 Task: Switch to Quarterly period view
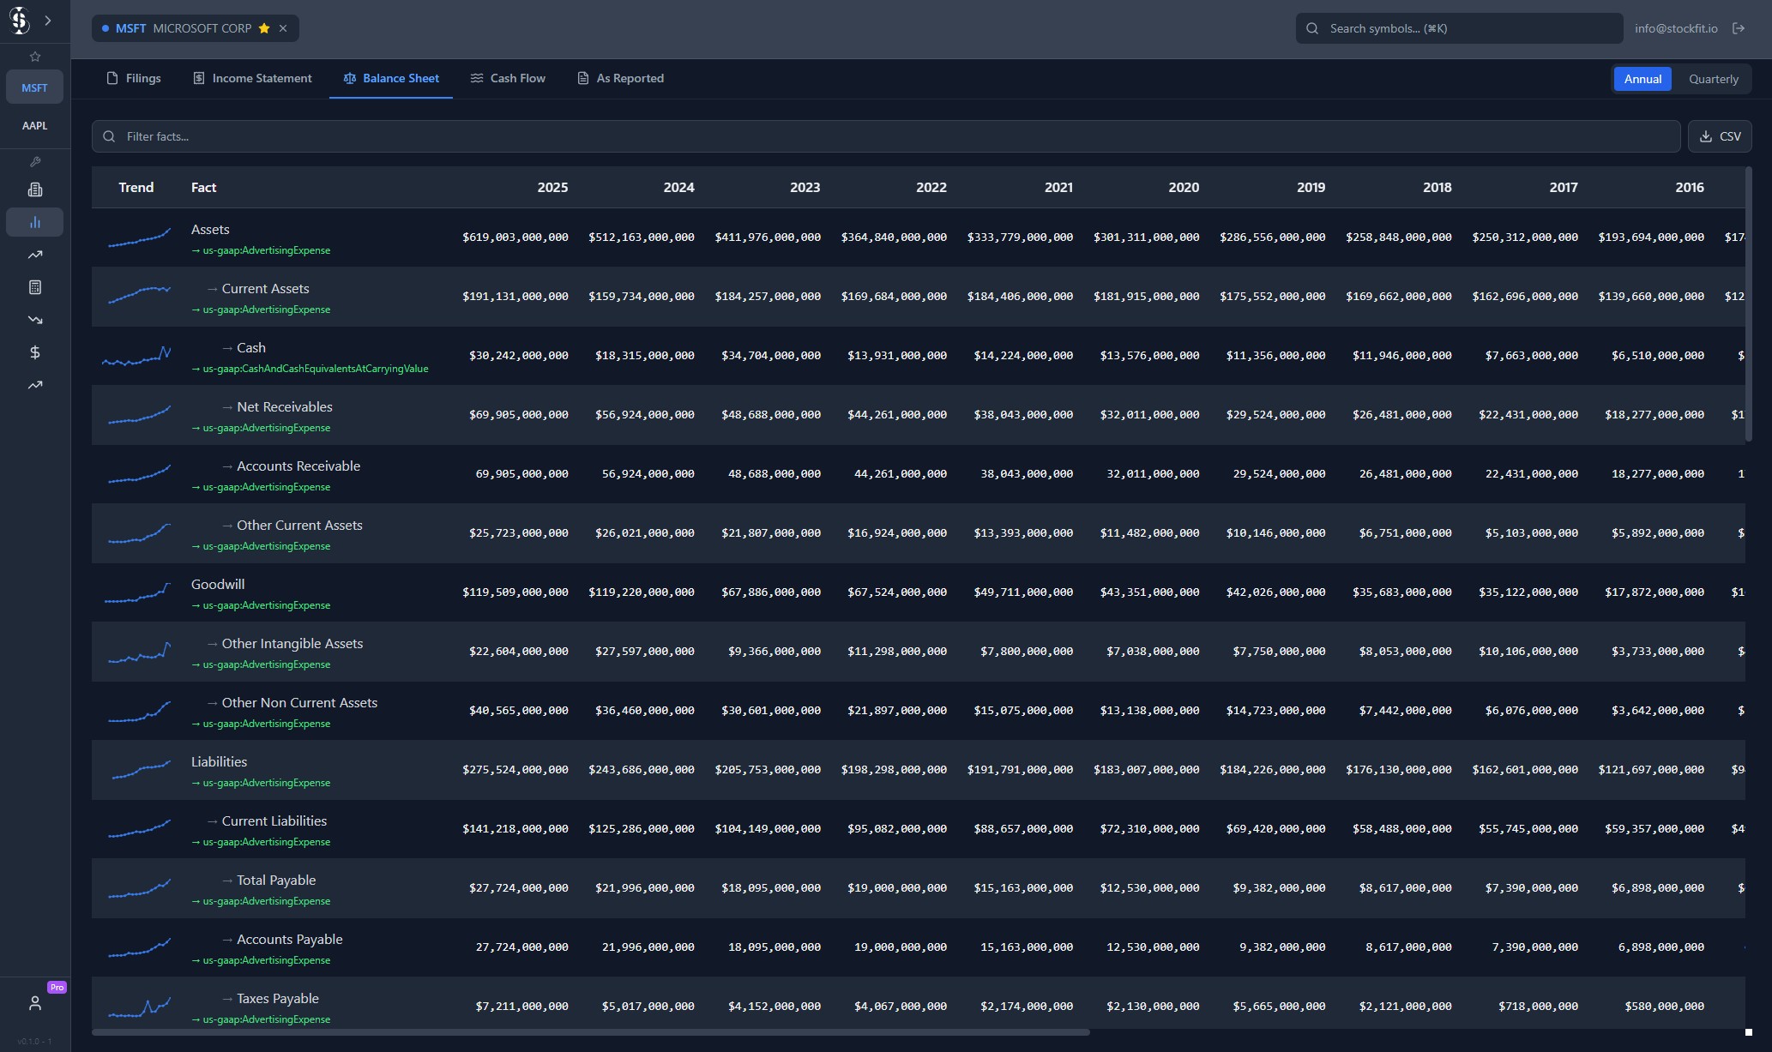[1713, 79]
